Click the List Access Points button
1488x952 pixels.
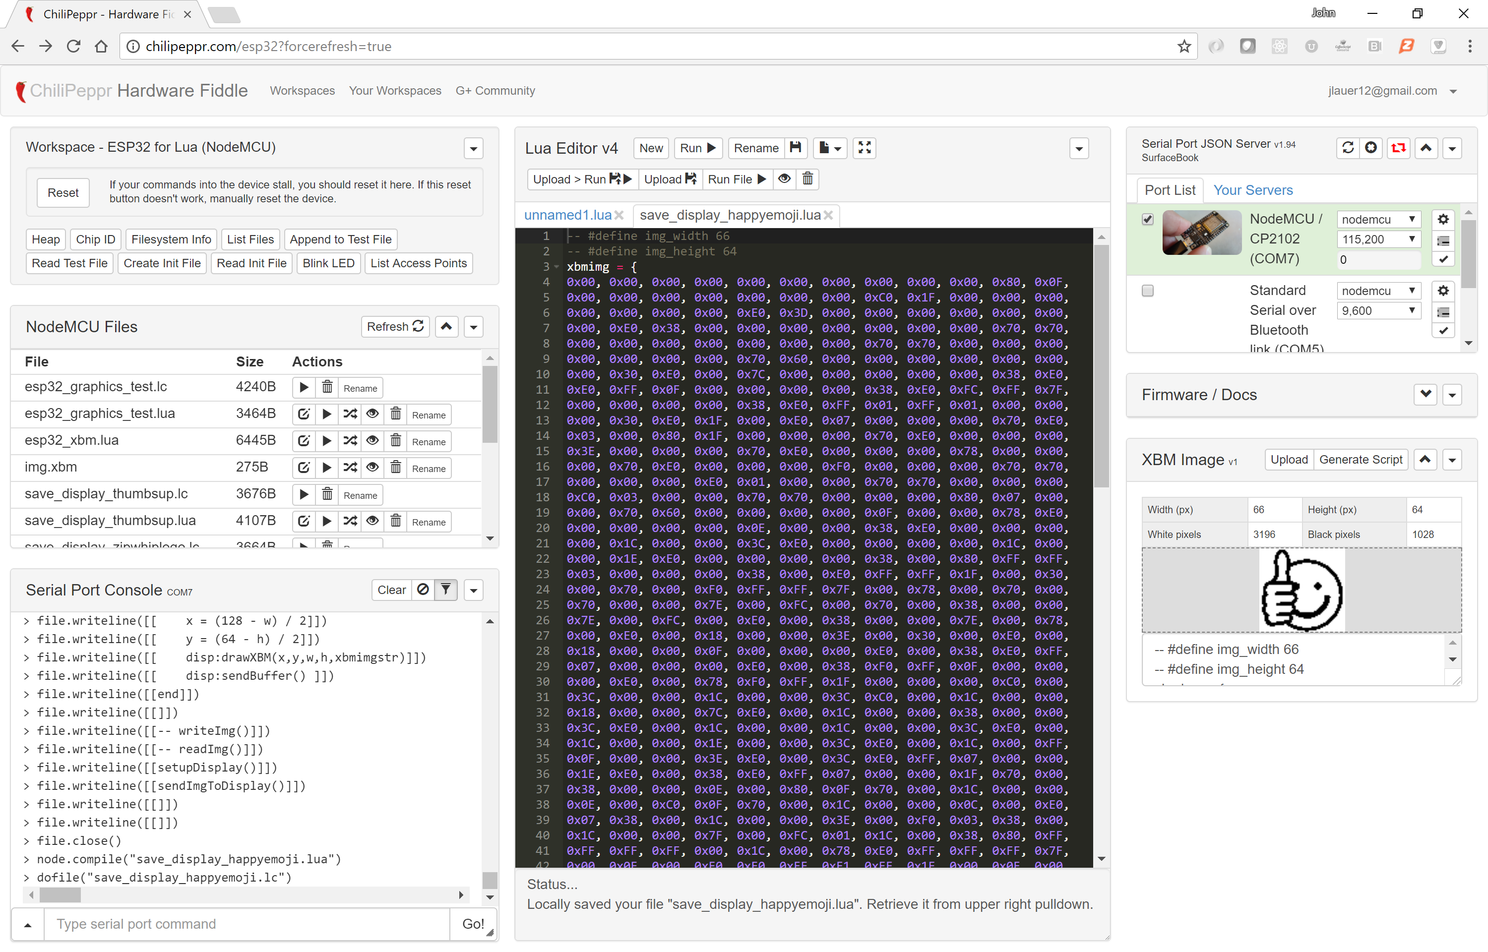[419, 263]
